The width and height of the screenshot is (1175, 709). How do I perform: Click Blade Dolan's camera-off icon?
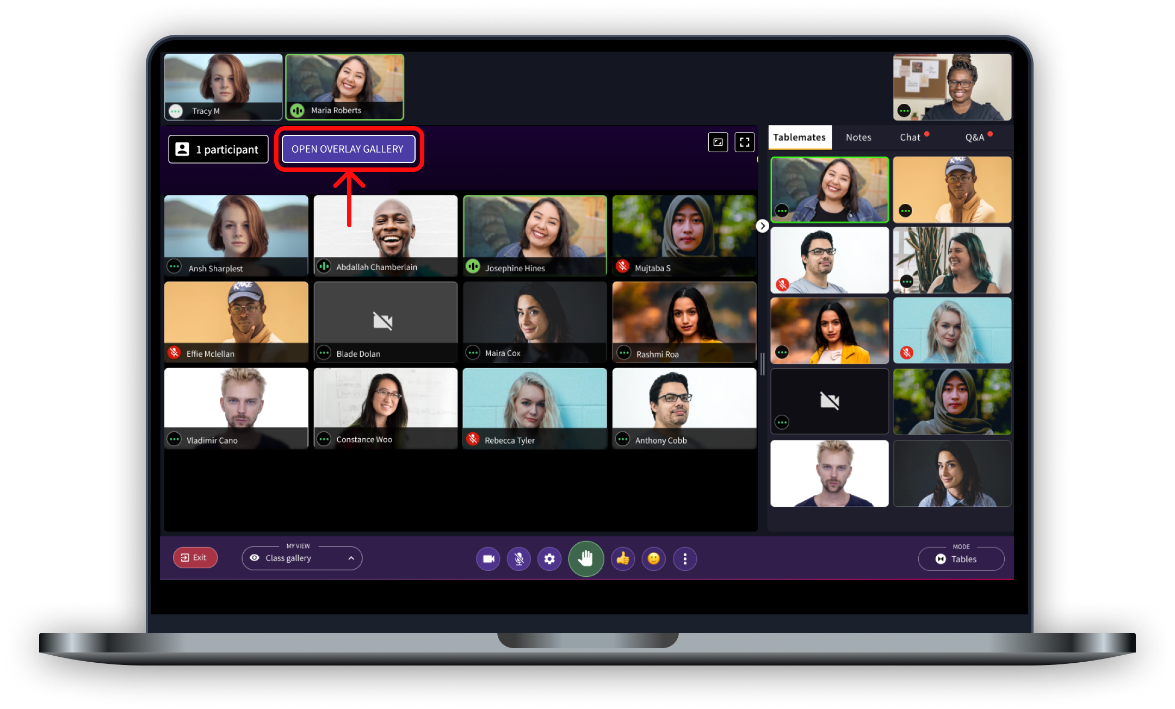coord(383,321)
